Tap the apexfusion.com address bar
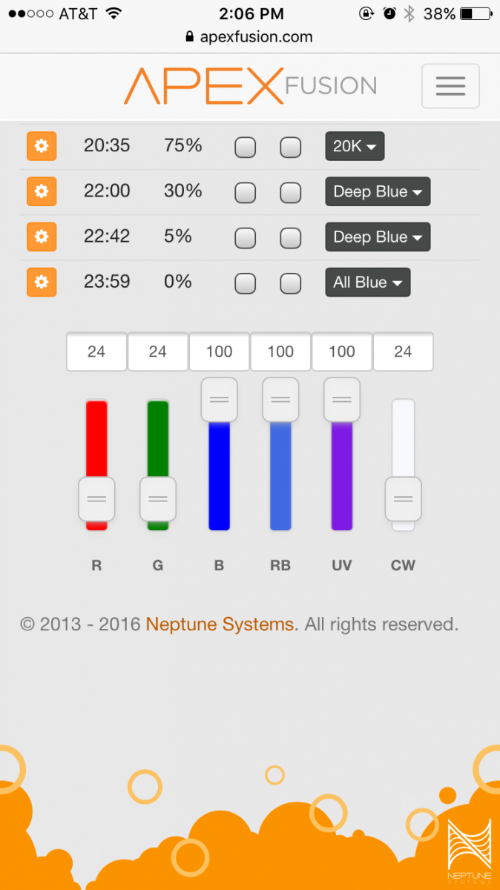 250,37
